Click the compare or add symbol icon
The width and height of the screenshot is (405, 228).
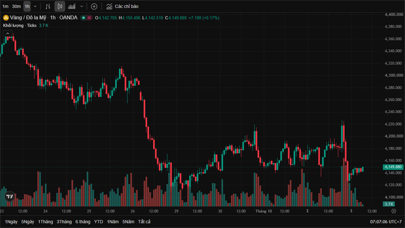(94, 7)
